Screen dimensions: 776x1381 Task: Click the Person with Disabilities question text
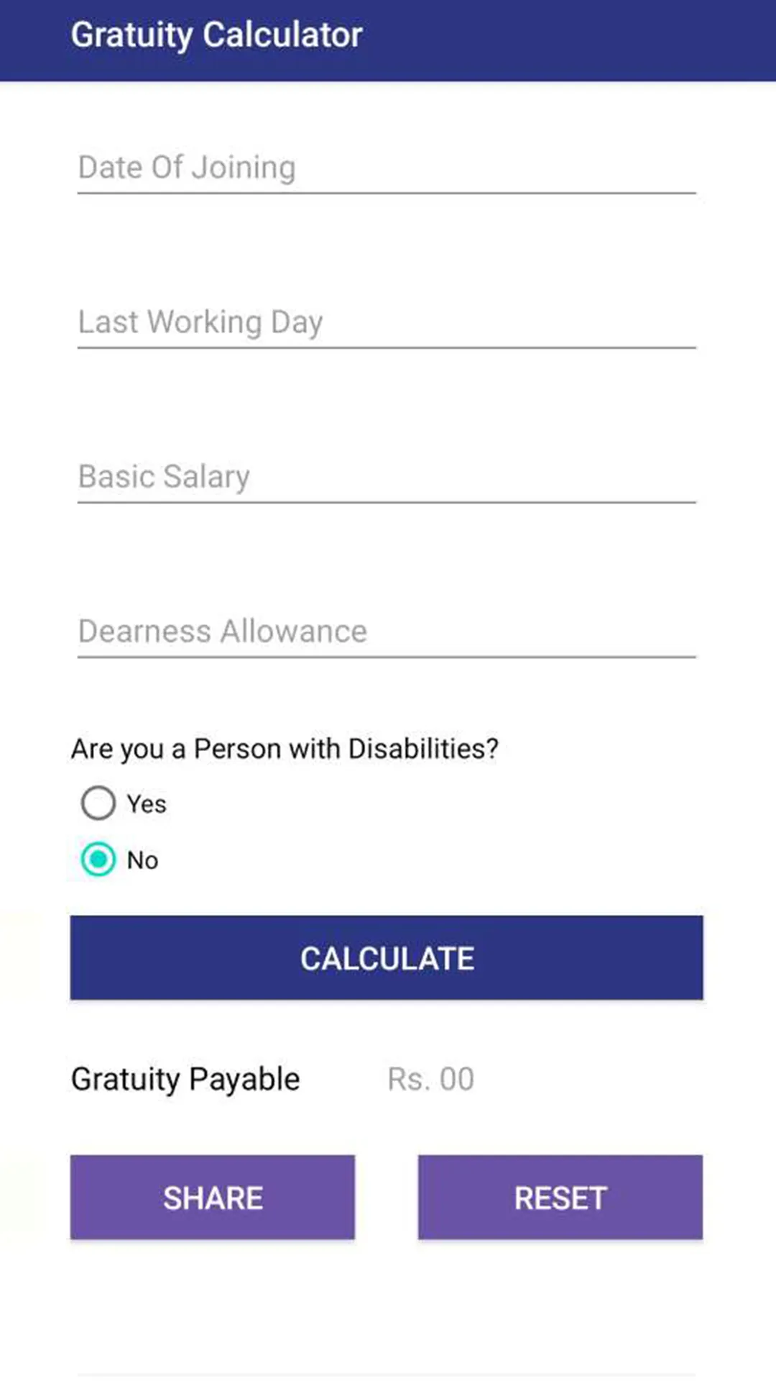point(285,749)
